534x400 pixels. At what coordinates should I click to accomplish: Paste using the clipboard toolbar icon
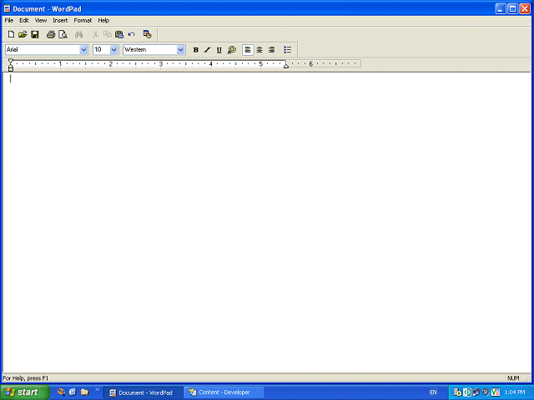tap(119, 34)
